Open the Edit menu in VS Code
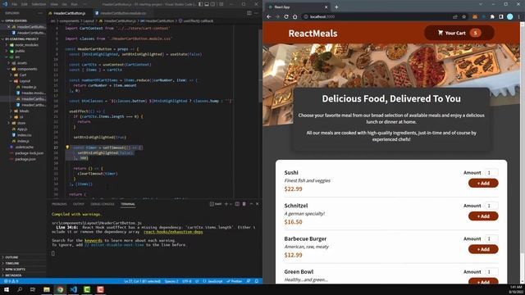Screen dimensions: 525x295 click(x=25, y=4)
